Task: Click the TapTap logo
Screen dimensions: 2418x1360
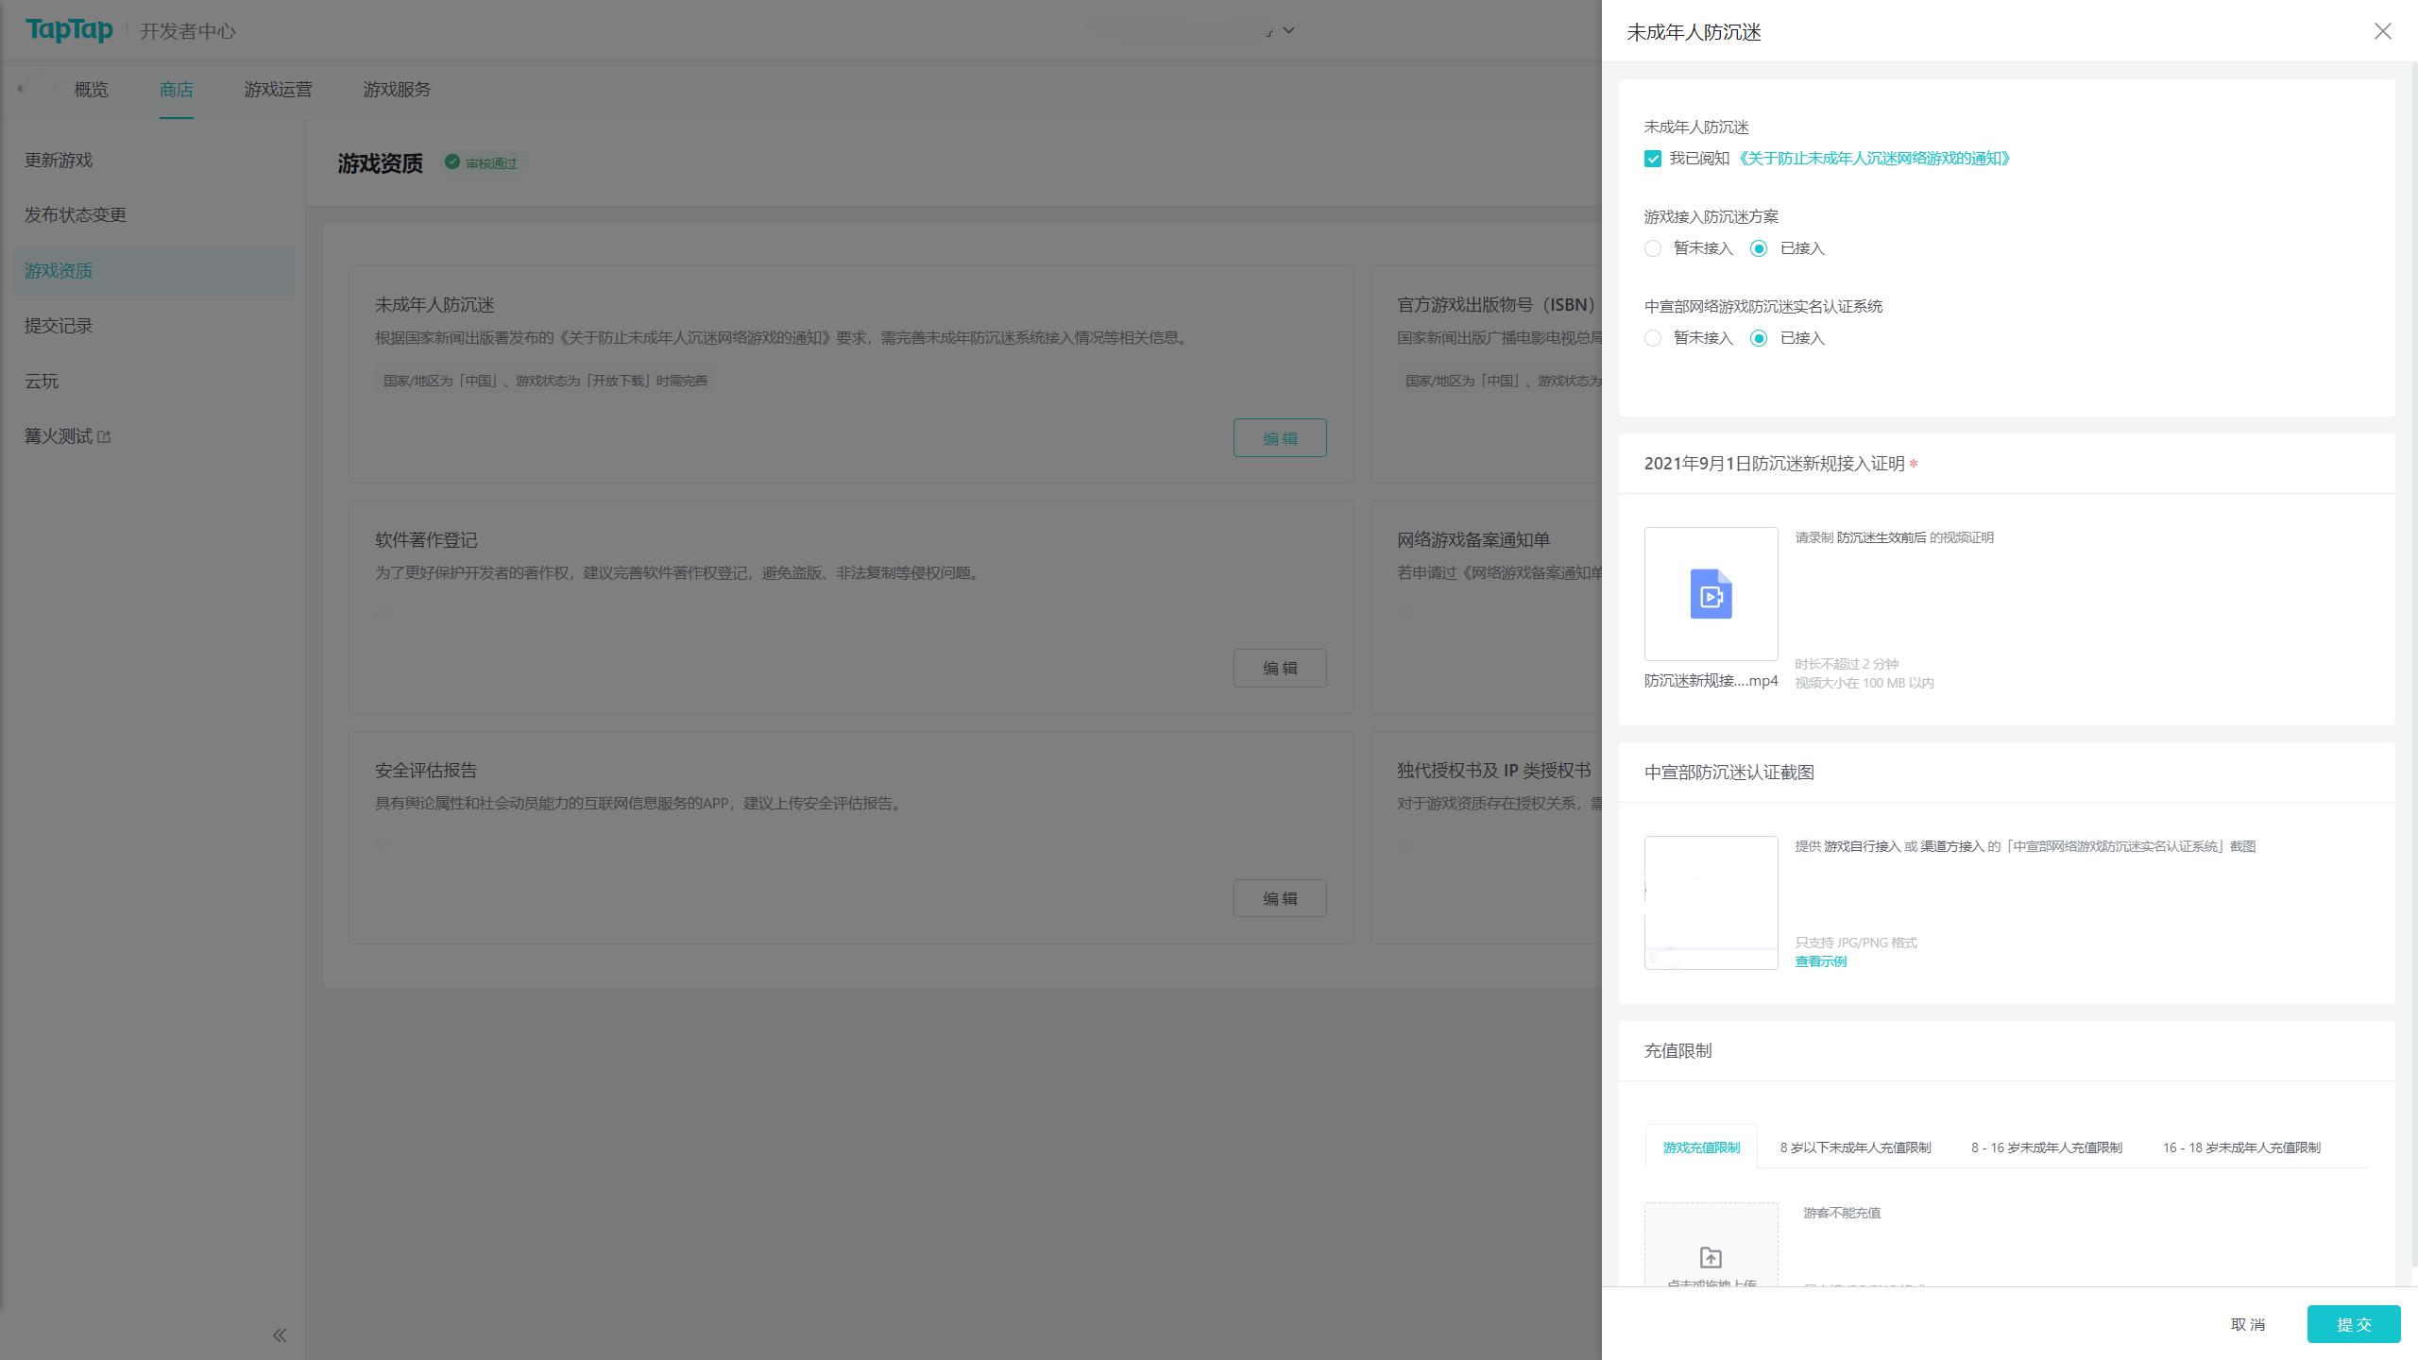Action: pos(69,30)
